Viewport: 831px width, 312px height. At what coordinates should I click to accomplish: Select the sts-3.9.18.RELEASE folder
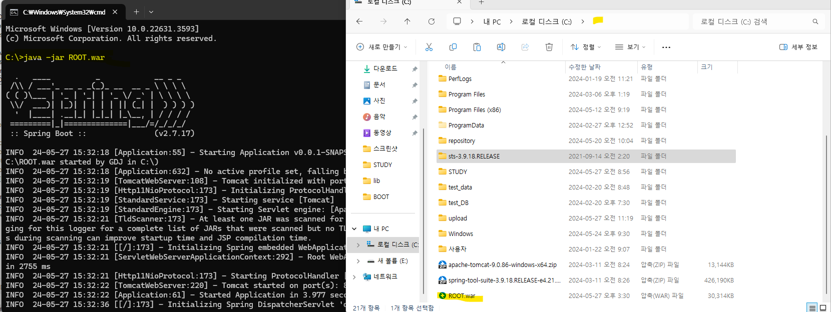tap(586, 156)
